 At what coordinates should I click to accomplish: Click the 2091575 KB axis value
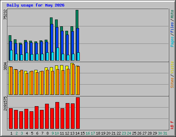tap(5, 103)
